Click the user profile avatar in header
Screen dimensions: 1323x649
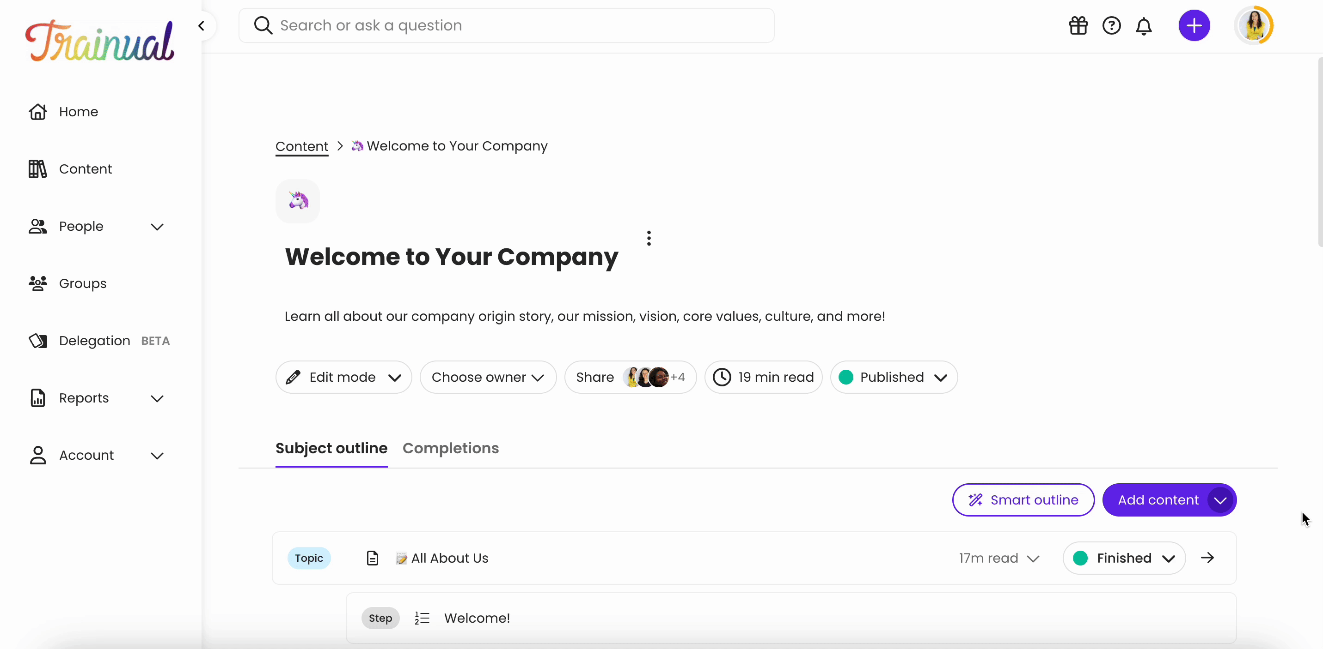click(1256, 25)
